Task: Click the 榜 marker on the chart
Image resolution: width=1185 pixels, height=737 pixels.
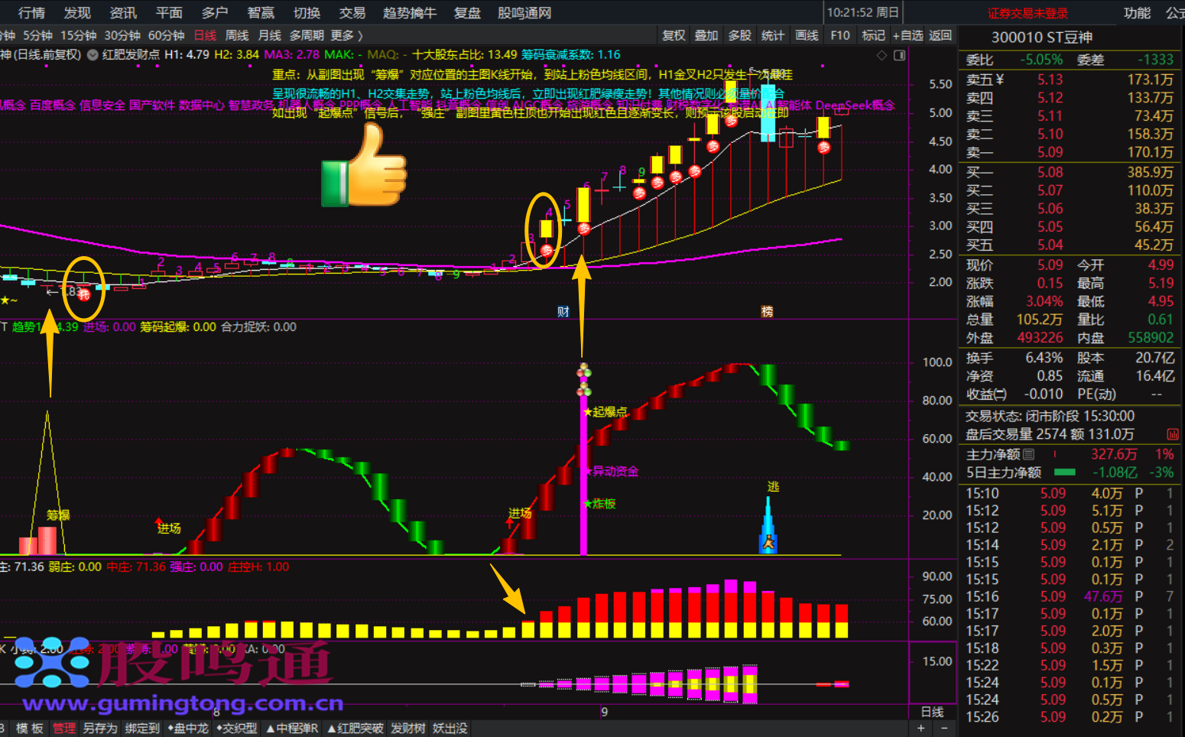Action: click(767, 311)
